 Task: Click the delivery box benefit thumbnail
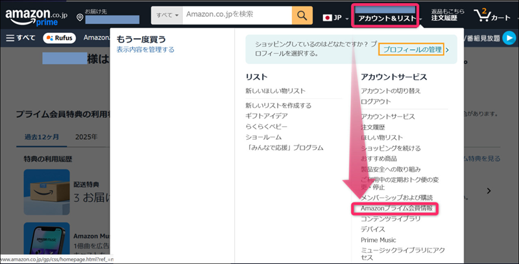(x=47, y=192)
